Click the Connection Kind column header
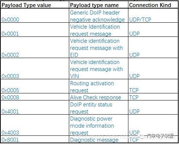This screenshot has height=144, width=179. tap(153, 5)
